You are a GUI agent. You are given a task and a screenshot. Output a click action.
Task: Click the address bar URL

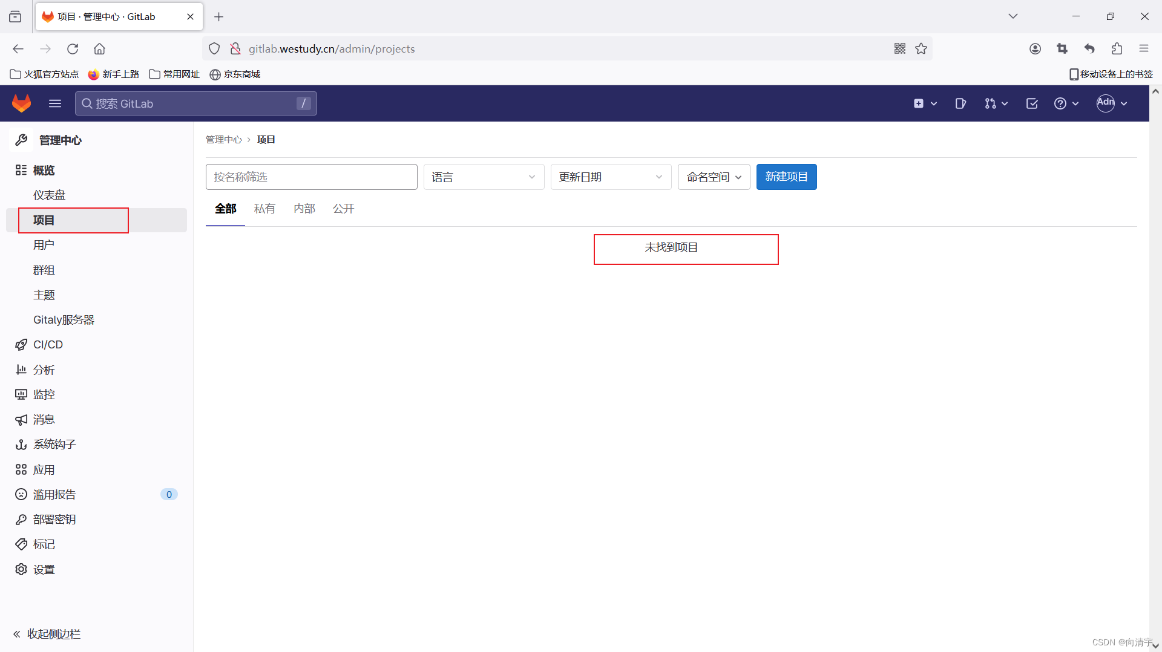(x=332, y=49)
